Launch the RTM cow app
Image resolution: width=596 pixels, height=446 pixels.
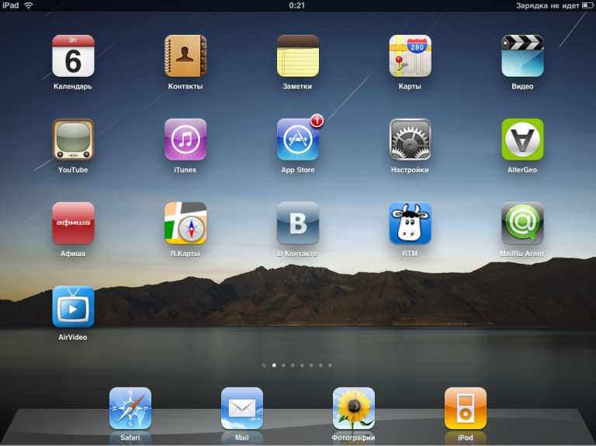tap(410, 223)
